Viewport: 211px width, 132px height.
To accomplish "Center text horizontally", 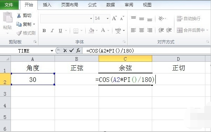I will pyautogui.click(x=142, y=30).
